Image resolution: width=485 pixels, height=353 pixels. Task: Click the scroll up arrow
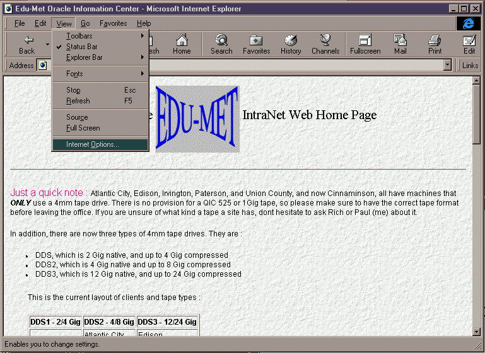(476, 81)
